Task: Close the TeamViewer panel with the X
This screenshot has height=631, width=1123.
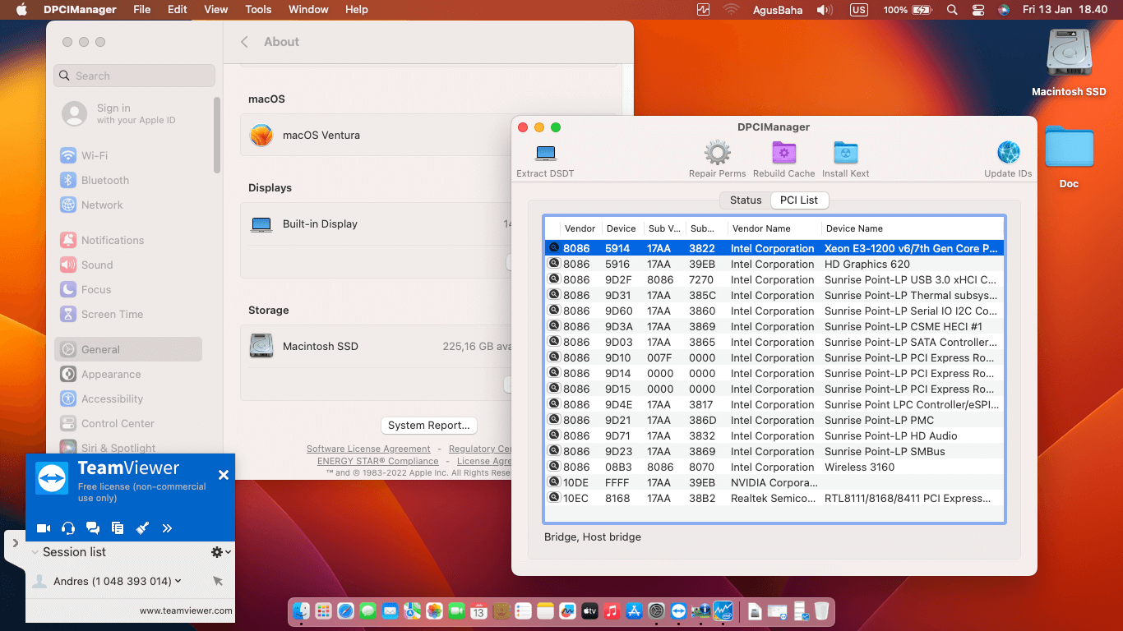Action: click(x=223, y=475)
